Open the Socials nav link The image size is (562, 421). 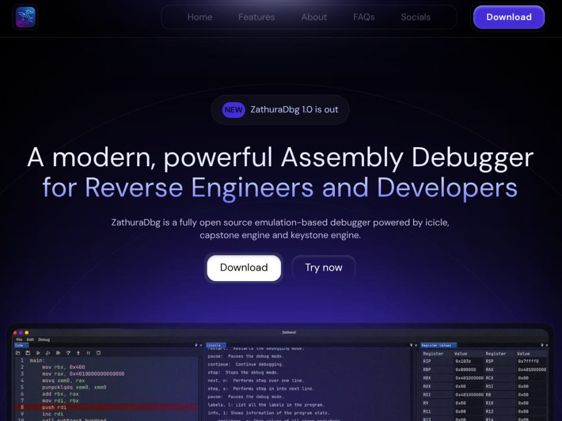tap(416, 17)
